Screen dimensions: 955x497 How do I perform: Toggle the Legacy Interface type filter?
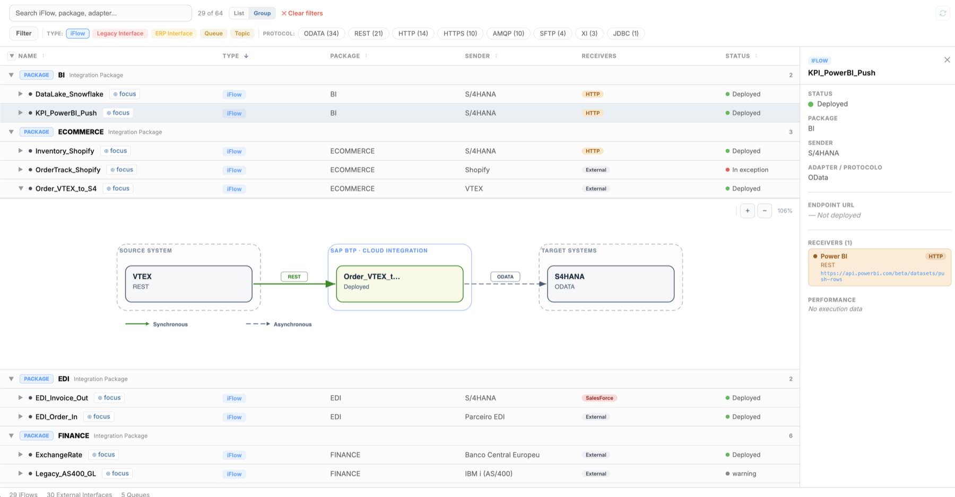coord(120,33)
